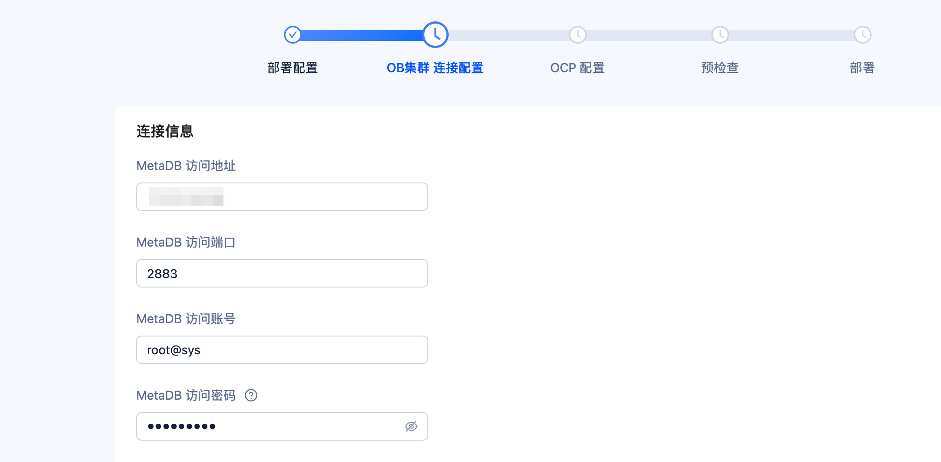Select the 预检查 step label
Screen dimensions: 941x462
click(720, 68)
